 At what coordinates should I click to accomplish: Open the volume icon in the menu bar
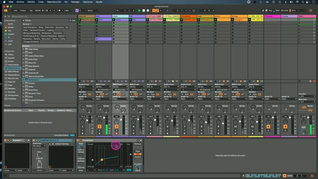[291, 2]
